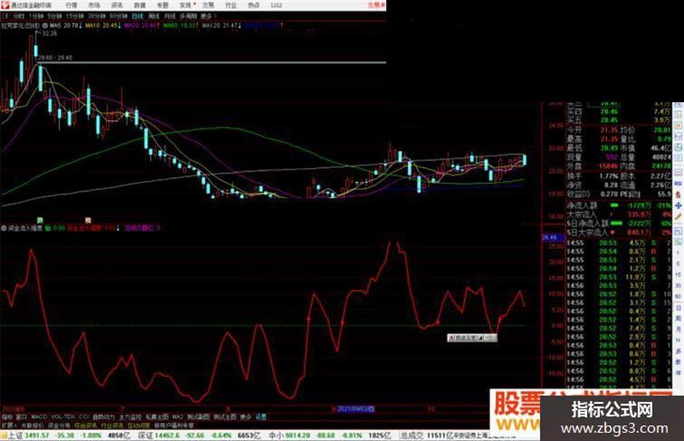Select the 1分钟 period tab
684x441 pixels.
(x=36, y=16)
